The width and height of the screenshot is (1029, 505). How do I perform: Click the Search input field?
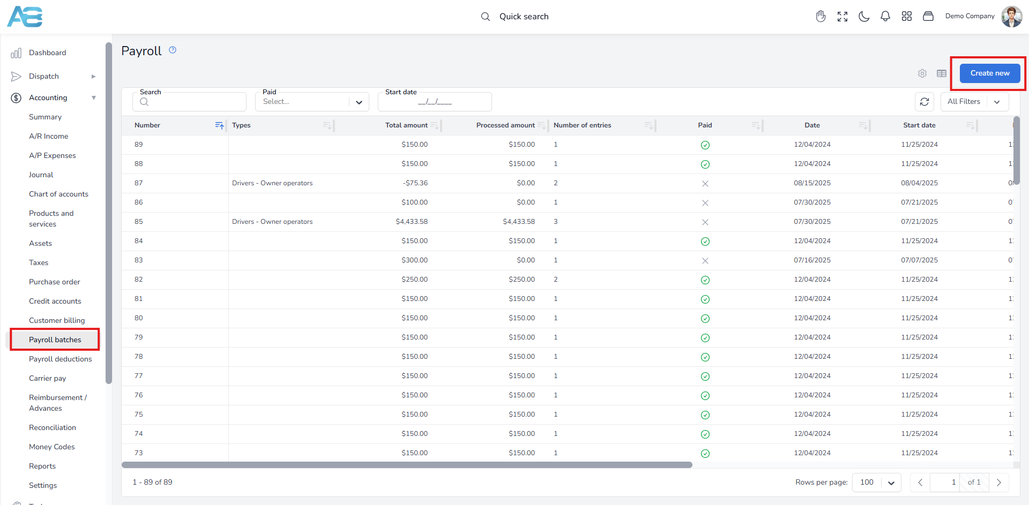click(189, 102)
